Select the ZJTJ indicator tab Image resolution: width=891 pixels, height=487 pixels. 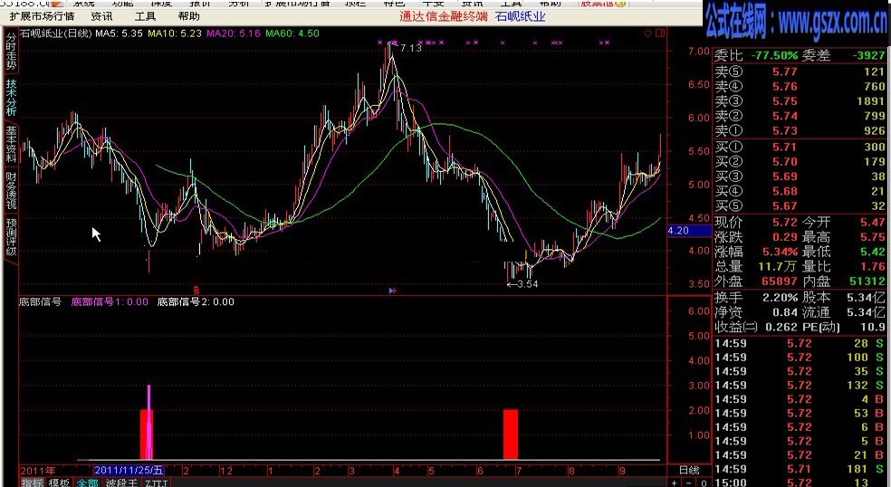[x=156, y=482]
